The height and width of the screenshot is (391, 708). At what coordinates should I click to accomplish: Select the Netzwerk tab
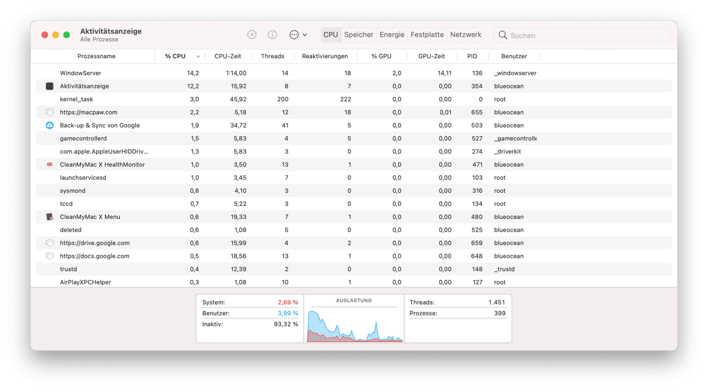tap(466, 35)
